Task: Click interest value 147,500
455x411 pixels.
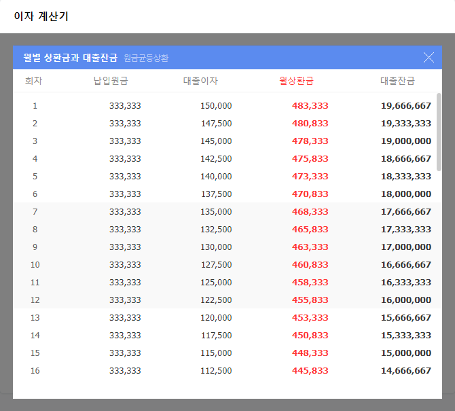Action: (216, 124)
